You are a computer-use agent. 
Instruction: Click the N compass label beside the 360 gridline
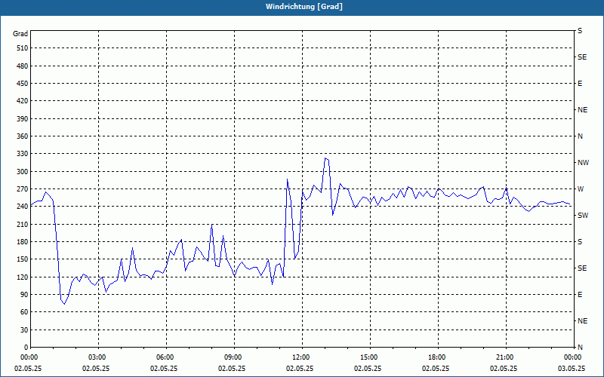click(x=580, y=136)
